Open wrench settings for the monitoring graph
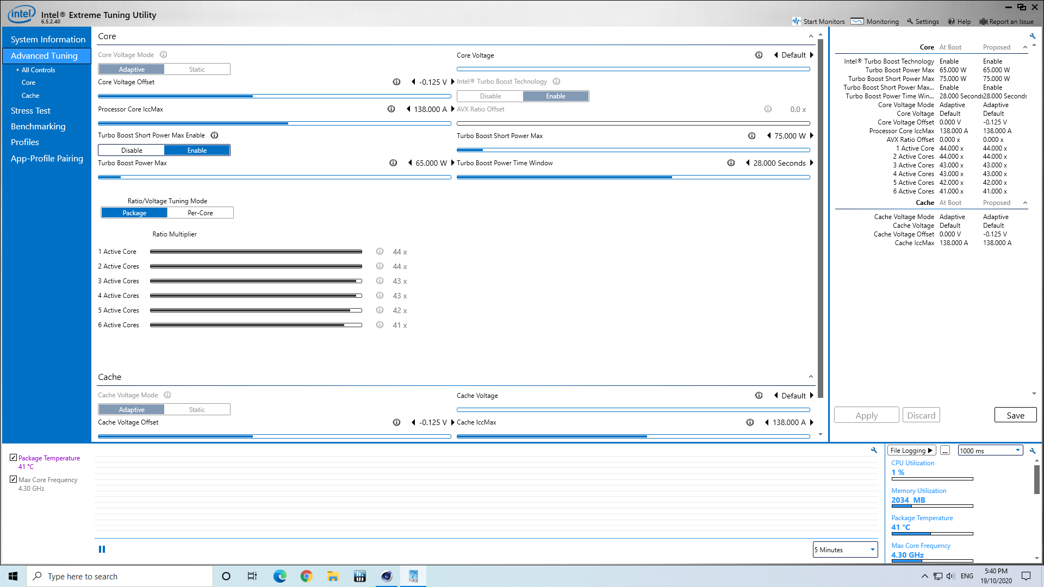Viewport: 1044px width, 587px height. point(874,451)
